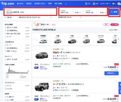Check オートマ under トランスミッション
Screen dimensions: 121x102
coord(6,86)
